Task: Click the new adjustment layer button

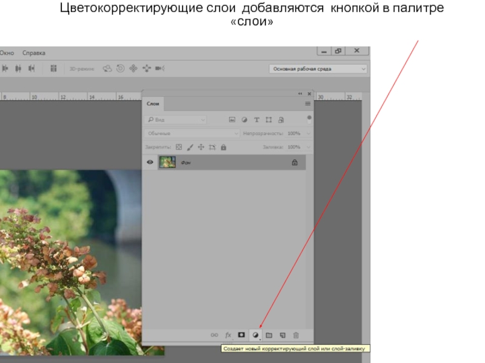Action: pyautogui.click(x=255, y=335)
